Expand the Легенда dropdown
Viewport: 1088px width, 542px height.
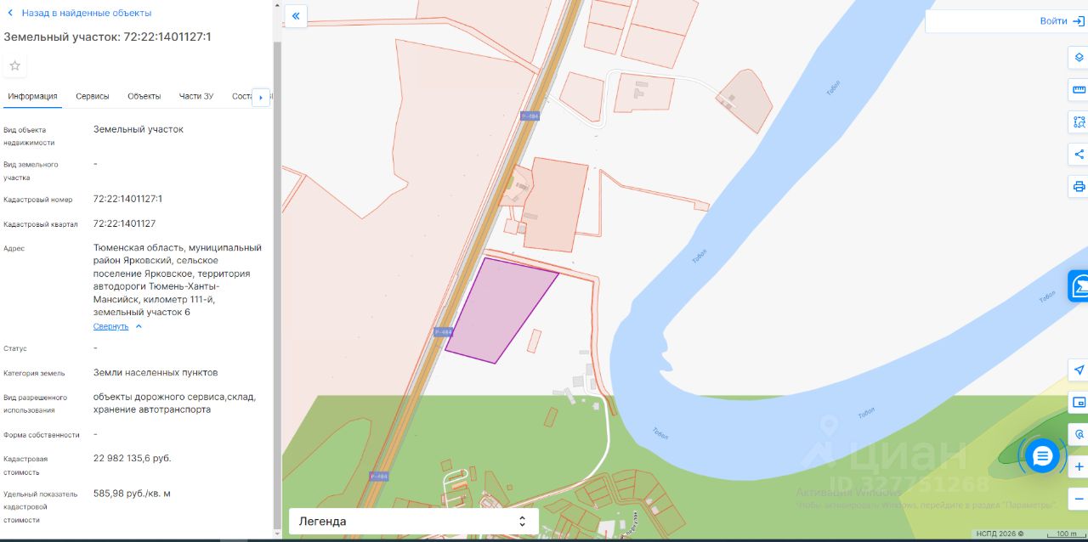click(x=414, y=521)
